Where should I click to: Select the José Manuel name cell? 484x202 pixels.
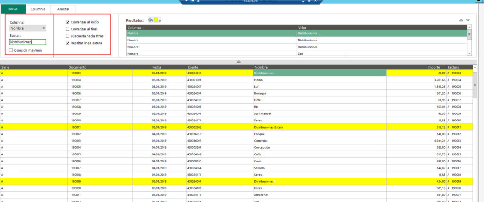tap(320, 114)
